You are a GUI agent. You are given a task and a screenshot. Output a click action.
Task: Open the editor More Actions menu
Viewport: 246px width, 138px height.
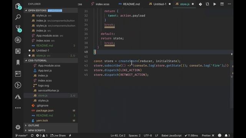pos(229,4)
